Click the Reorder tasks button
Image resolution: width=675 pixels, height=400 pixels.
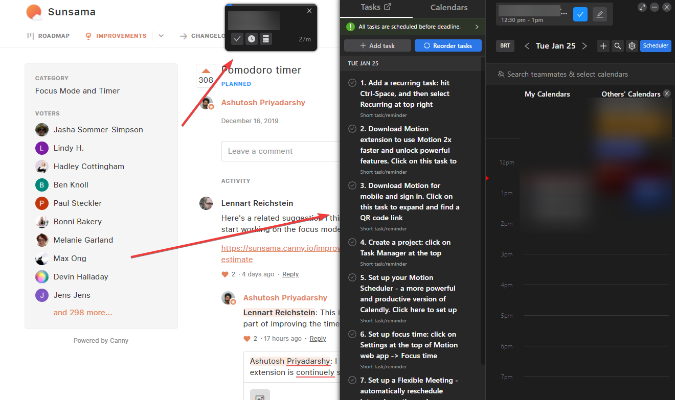pos(447,45)
